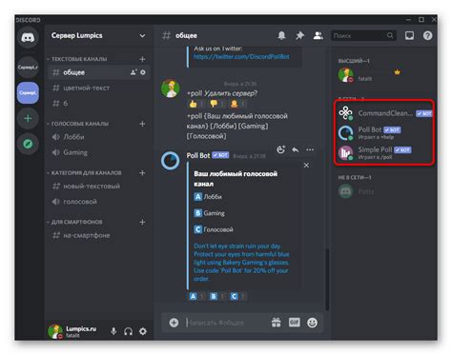
Task: Join the Gaming voice channel
Action: point(99,152)
